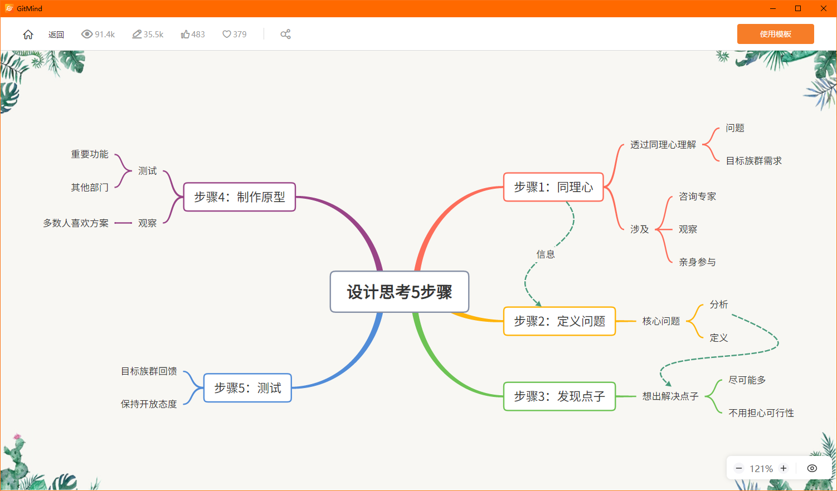Screen dimensions: 837x491
Task: Open sharing options with the share icon
Action: coord(285,34)
